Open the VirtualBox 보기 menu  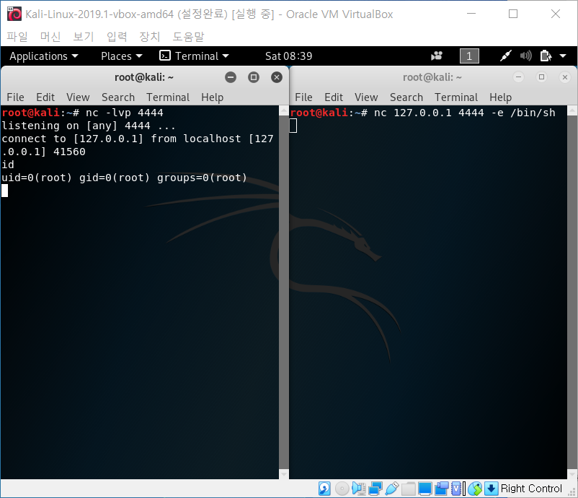tap(84, 37)
